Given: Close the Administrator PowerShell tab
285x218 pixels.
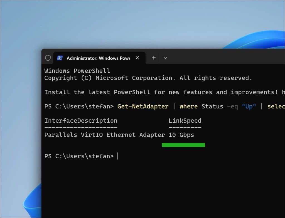Looking at the screenshot, I should pyautogui.click(x=137, y=58).
